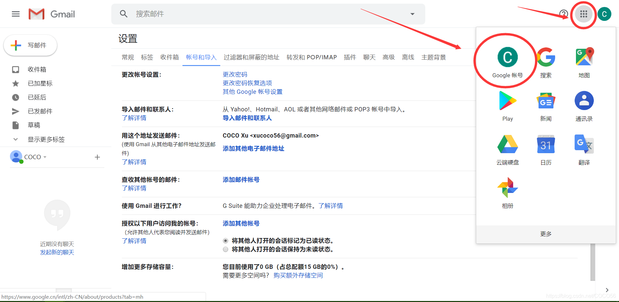Click 其他 Google 帐号设置 link

(252, 91)
